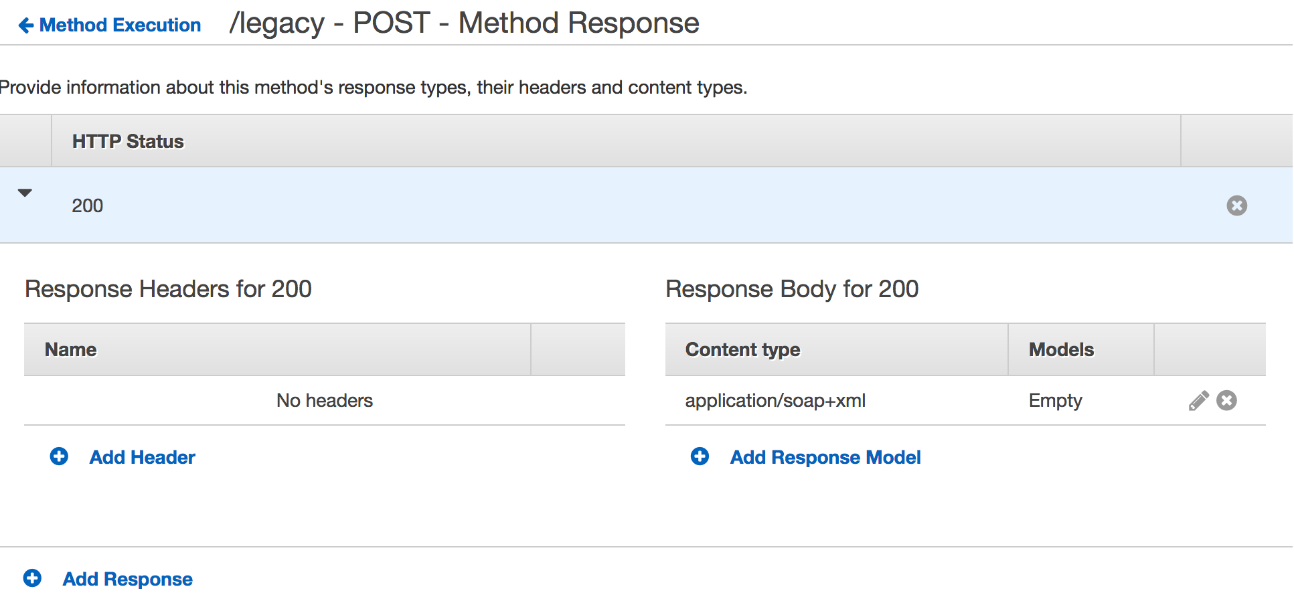
Task: Open the Method Execution link
Action: point(120,25)
